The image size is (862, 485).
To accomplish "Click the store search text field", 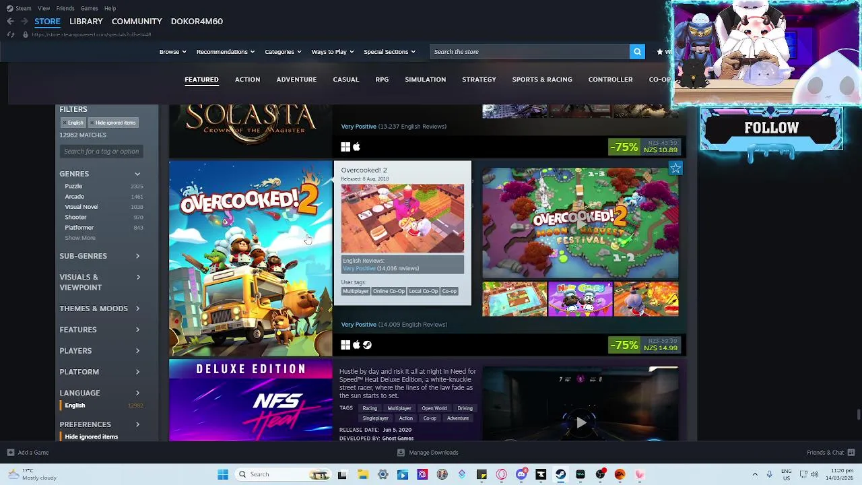I will click(x=530, y=52).
